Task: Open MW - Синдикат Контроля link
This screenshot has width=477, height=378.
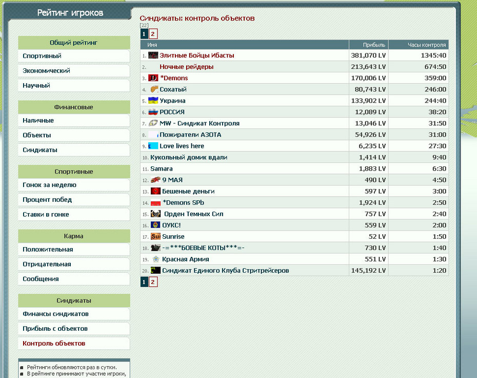Action: click(x=200, y=123)
